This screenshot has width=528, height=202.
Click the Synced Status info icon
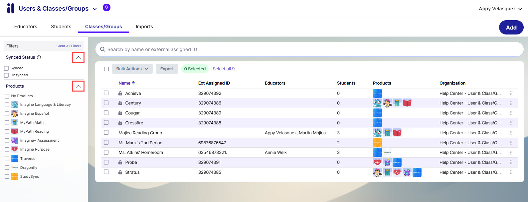tap(39, 57)
